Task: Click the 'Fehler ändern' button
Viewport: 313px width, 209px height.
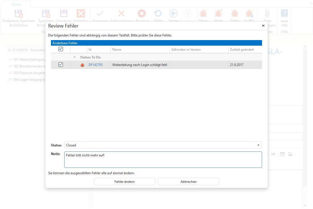Action: coord(124,181)
